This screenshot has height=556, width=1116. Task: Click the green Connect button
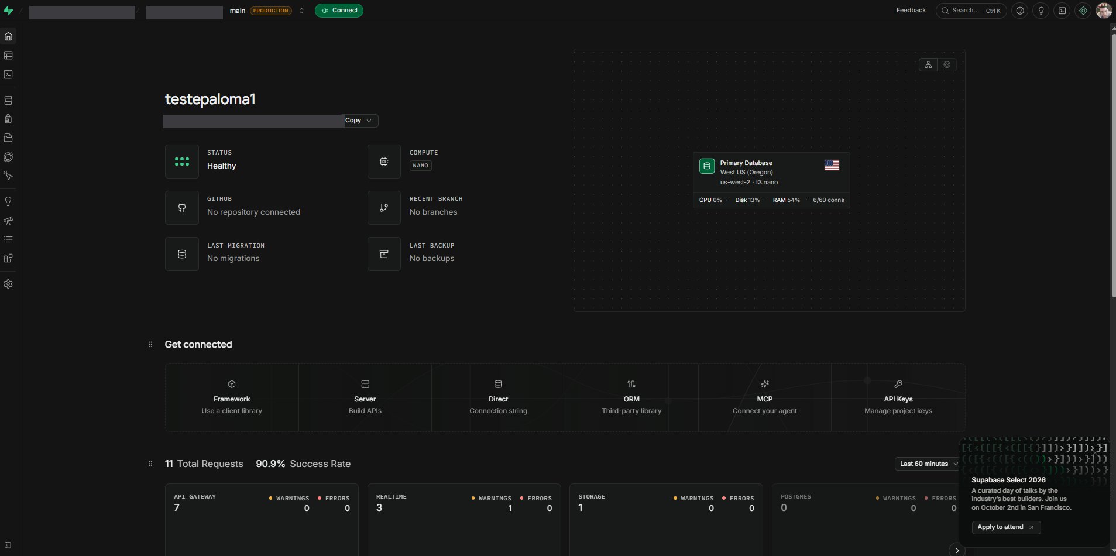pos(339,11)
